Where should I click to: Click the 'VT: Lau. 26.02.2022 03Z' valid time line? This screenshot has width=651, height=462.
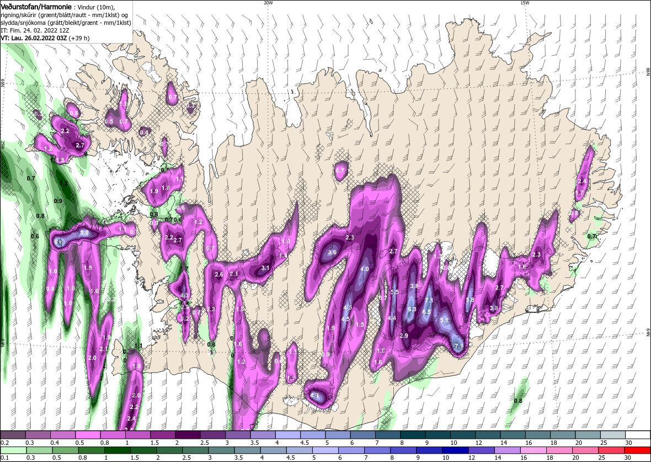tap(34, 38)
